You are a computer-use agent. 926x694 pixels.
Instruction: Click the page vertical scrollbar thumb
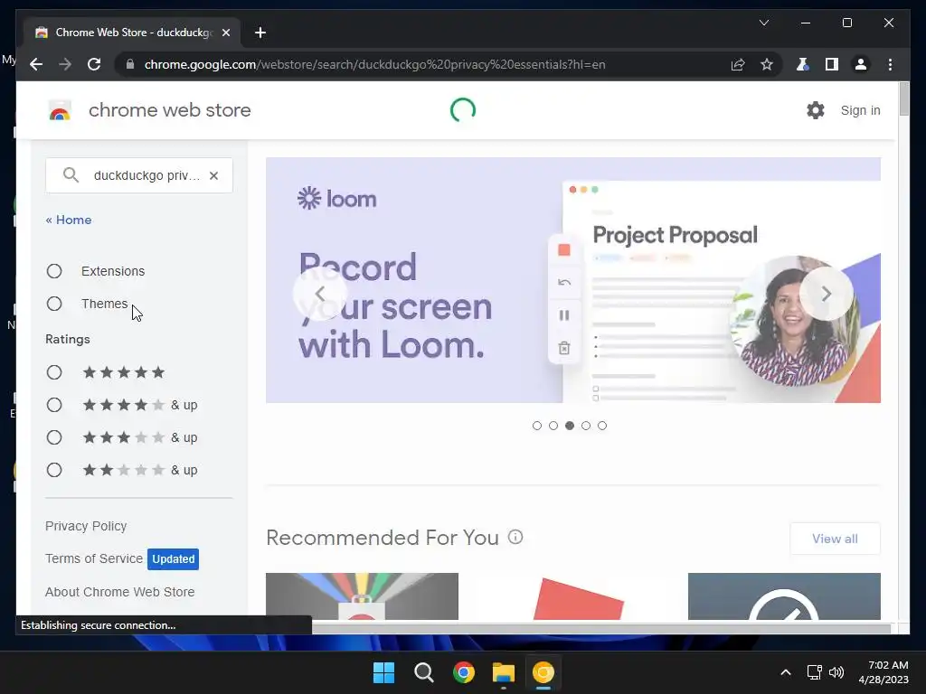click(x=903, y=99)
